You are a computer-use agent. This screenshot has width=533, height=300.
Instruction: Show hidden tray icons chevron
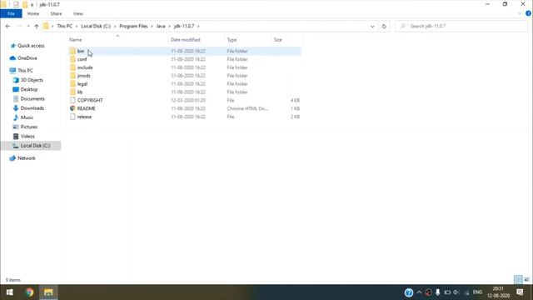pos(419,292)
